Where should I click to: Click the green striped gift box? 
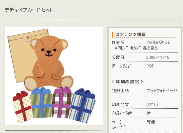click(41, 103)
